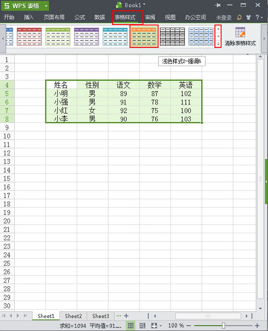Viewport: 268px width, 331px height.
Task: Switch to Sheet2 worksheet tab
Action: 73,316
